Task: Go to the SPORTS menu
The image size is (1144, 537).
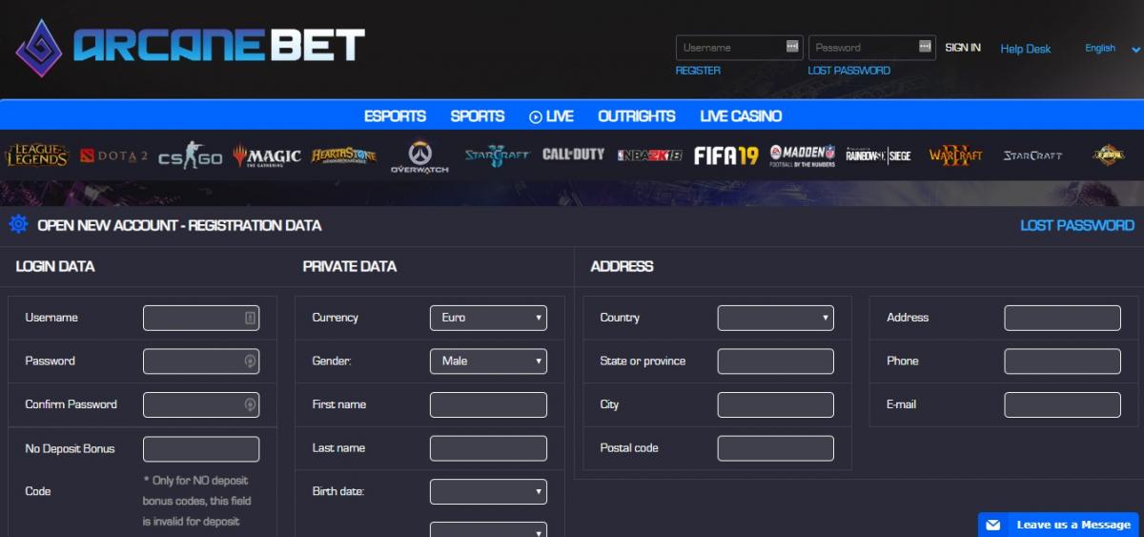Action: (x=478, y=116)
